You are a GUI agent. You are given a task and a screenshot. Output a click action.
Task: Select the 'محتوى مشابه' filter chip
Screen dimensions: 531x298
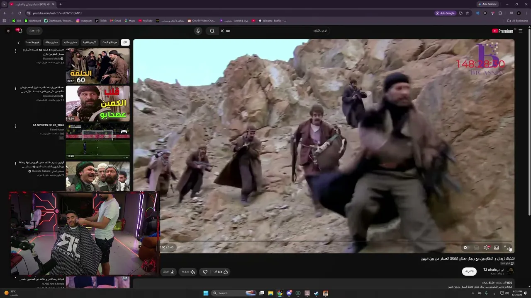point(70,42)
